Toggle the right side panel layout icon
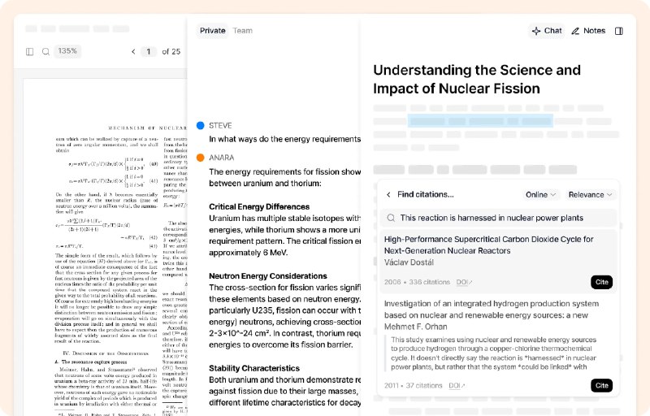Screen dimensions: 650x416 pyautogui.click(x=619, y=31)
